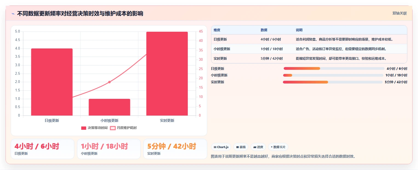Click 4小时 / 6小时 value right of progress bar

397,69
